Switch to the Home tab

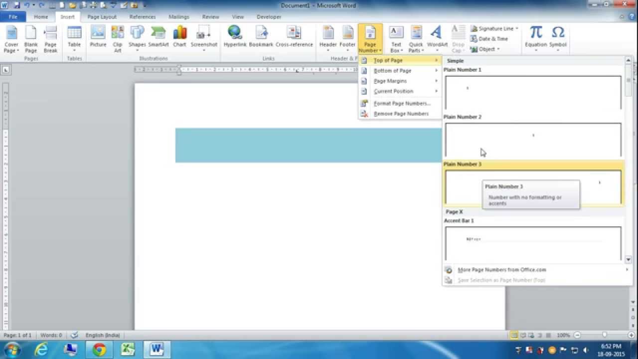(41, 17)
